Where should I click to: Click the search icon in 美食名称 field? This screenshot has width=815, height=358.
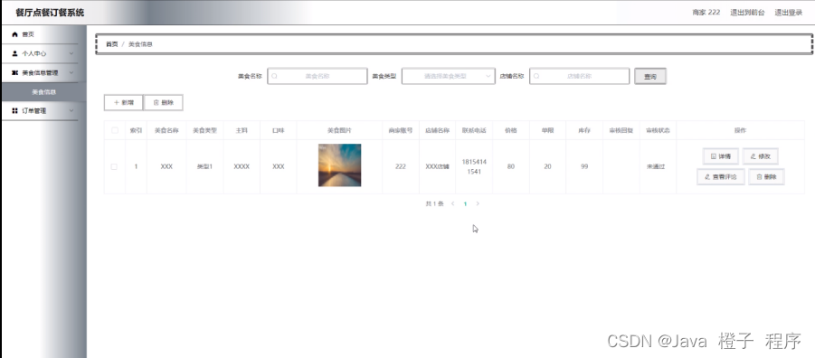274,76
